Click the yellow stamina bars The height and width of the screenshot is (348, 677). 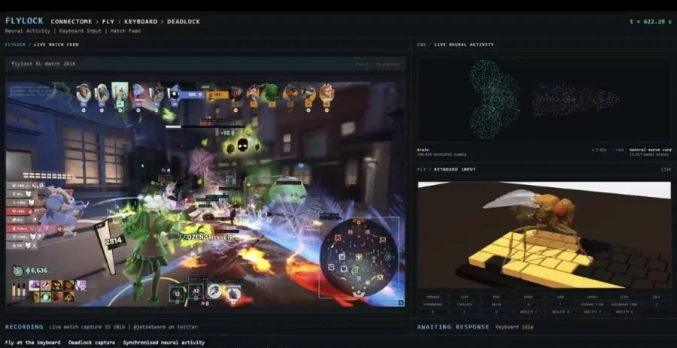(x=18, y=290)
